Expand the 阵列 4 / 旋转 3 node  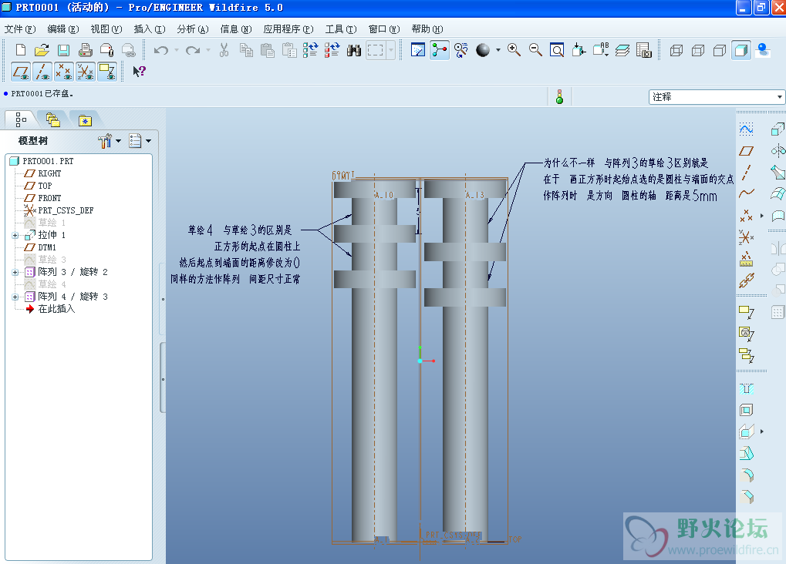click(15, 297)
